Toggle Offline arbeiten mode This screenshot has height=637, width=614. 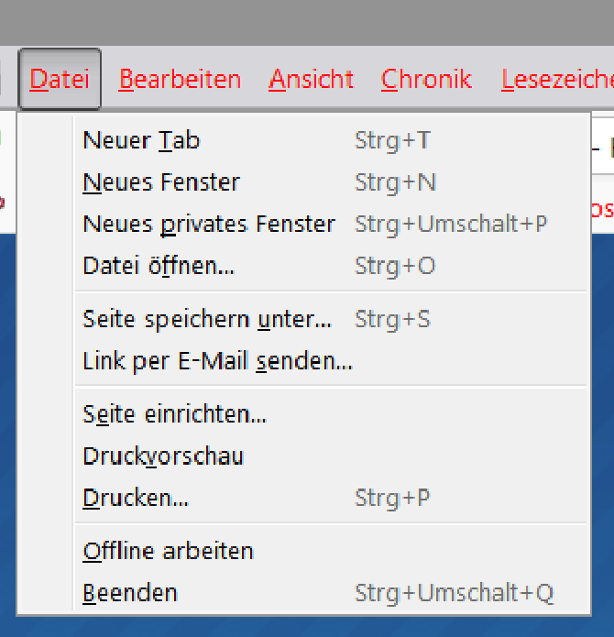(168, 551)
